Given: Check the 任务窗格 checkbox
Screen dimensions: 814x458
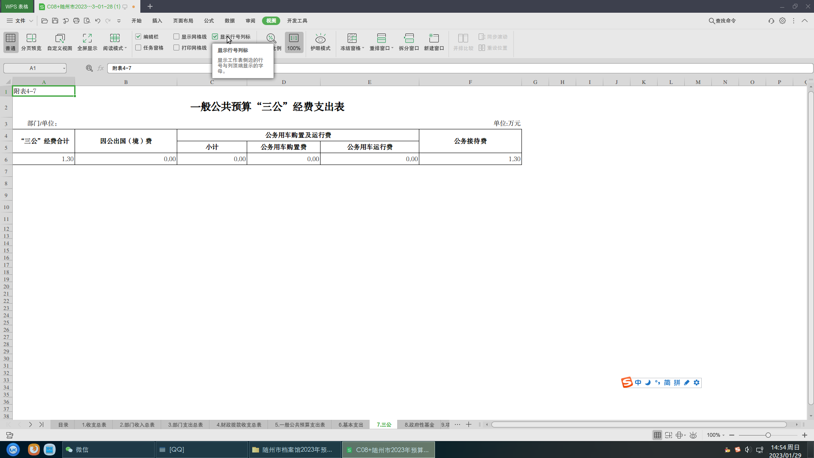Looking at the screenshot, I should coord(138,48).
